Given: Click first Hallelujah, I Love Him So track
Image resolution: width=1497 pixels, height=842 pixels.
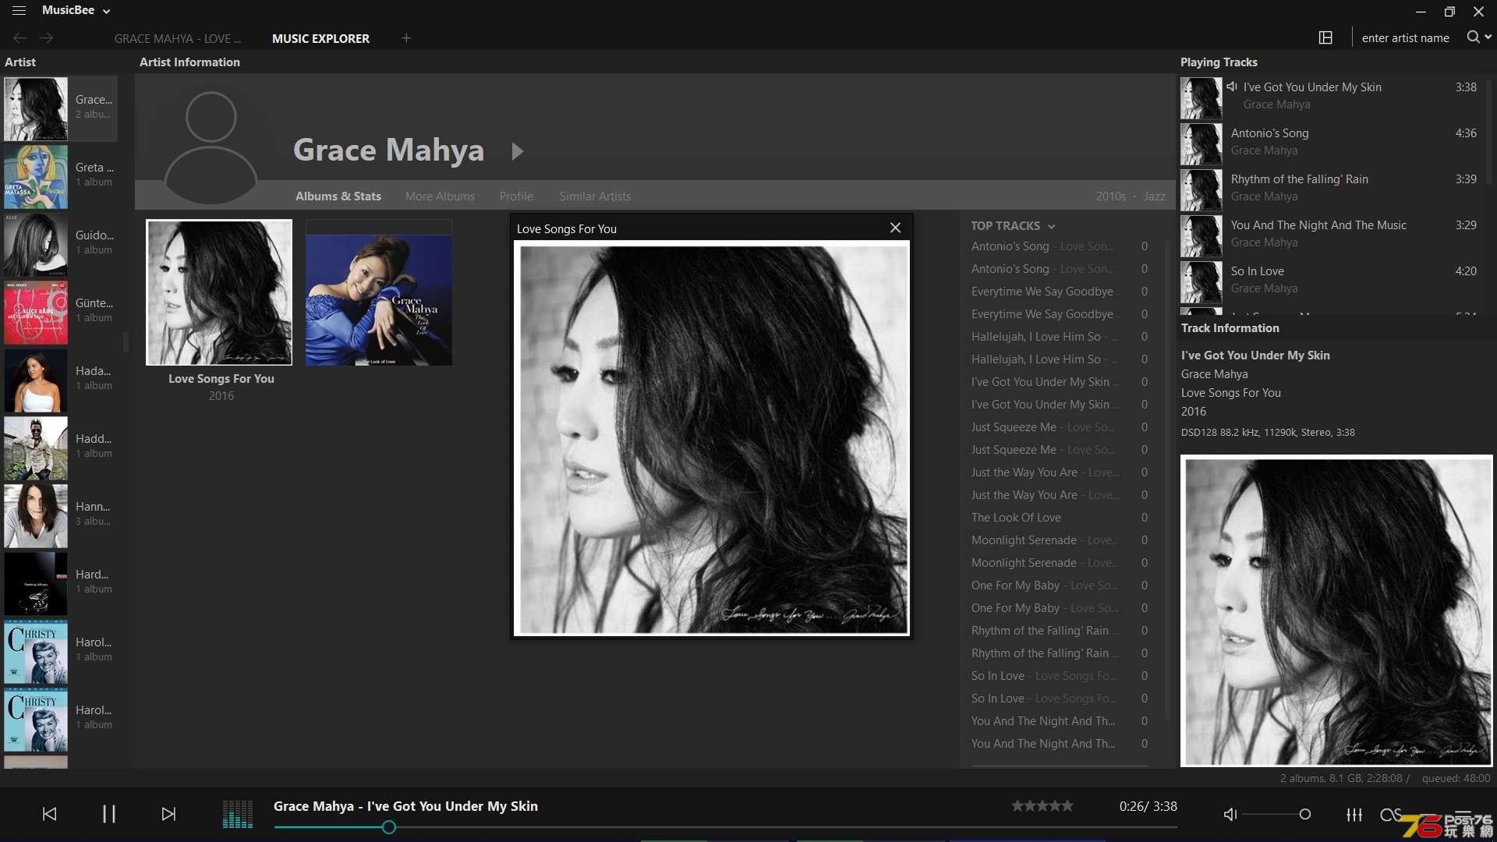Looking at the screenshot, I should 1059,336.
